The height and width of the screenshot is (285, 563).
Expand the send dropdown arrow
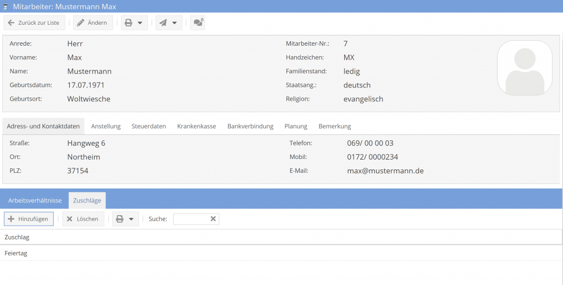click(175, 23)
